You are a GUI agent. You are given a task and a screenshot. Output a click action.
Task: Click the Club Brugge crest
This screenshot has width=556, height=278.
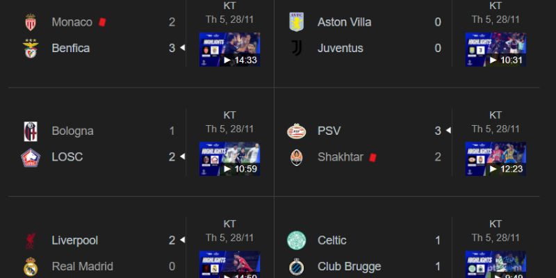pyautogui.click(x=297, y=267)
